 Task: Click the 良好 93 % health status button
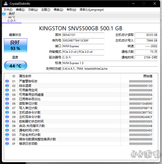click(15, 45)
